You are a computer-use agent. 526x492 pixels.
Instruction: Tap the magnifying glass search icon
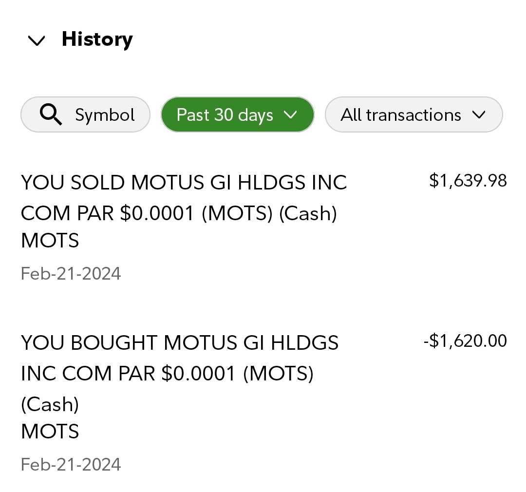coord(51,115)
